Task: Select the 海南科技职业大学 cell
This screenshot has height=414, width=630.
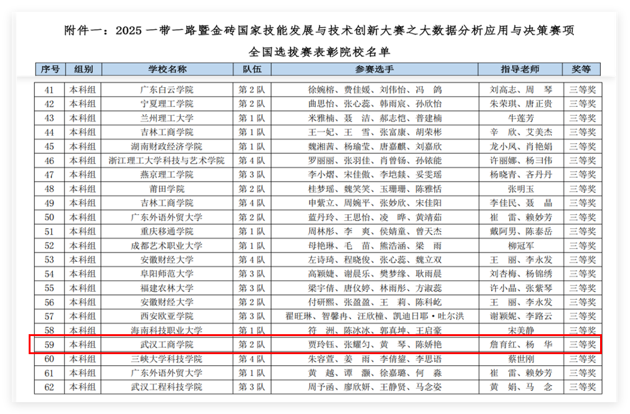Action: pyautogui.click(x=167, y=330)
